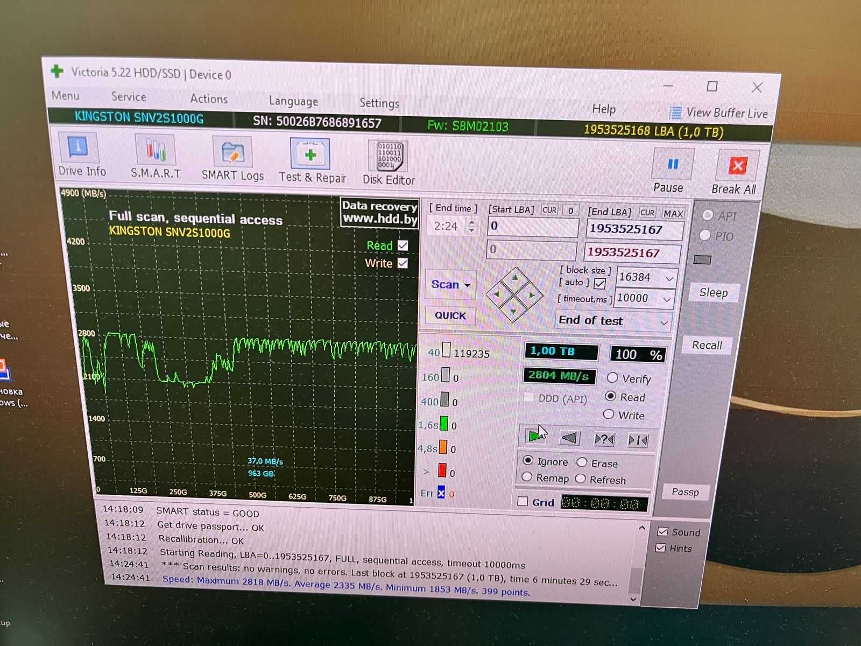The image size is (861, 646).
Task: Open the Disk Editor
Action: click(x=389, y=163)
